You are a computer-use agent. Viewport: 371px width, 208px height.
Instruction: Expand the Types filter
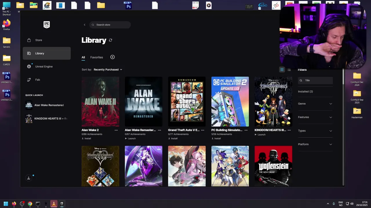[315, 131]
